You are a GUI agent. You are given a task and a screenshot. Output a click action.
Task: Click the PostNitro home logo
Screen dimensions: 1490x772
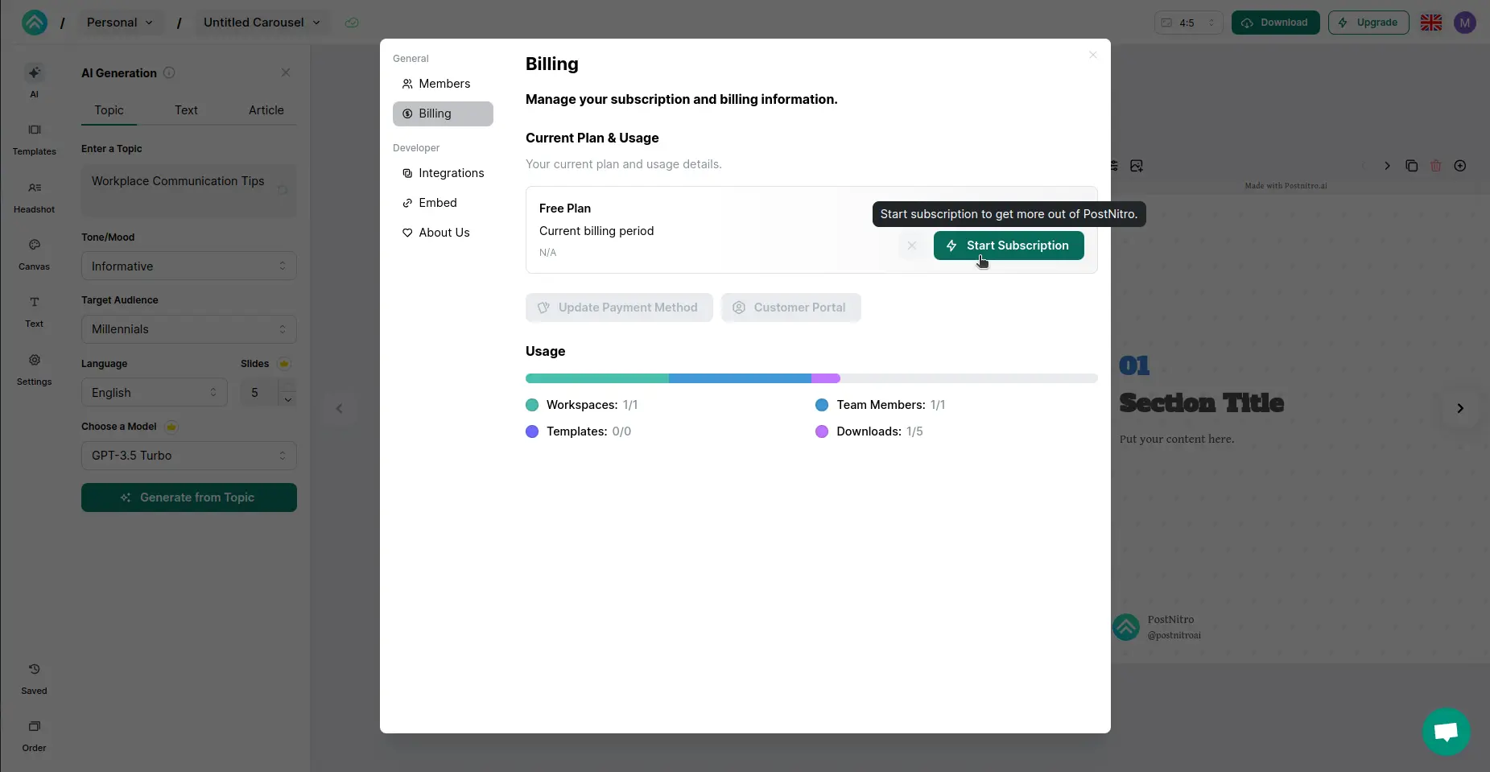34,22
